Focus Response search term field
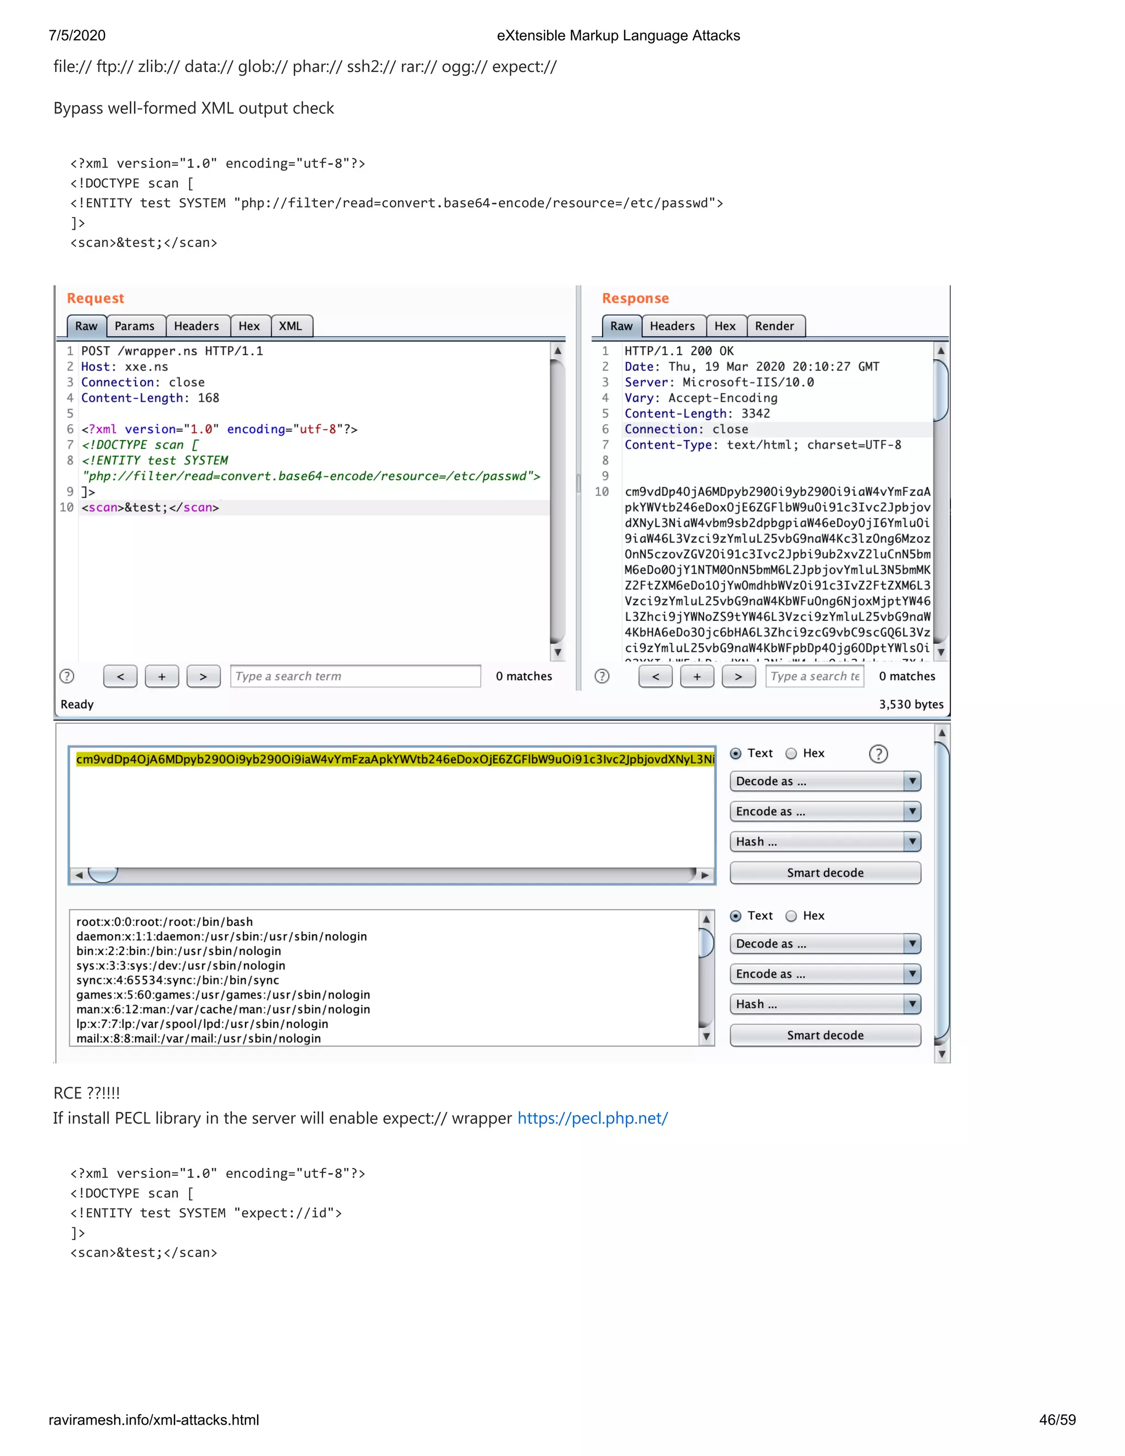The image size is (1125, 1456). click(815, 676)
